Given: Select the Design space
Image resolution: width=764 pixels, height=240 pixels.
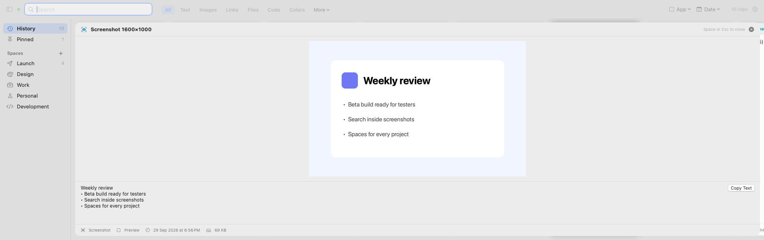Looking at the screenshot, I should [35, 74].
